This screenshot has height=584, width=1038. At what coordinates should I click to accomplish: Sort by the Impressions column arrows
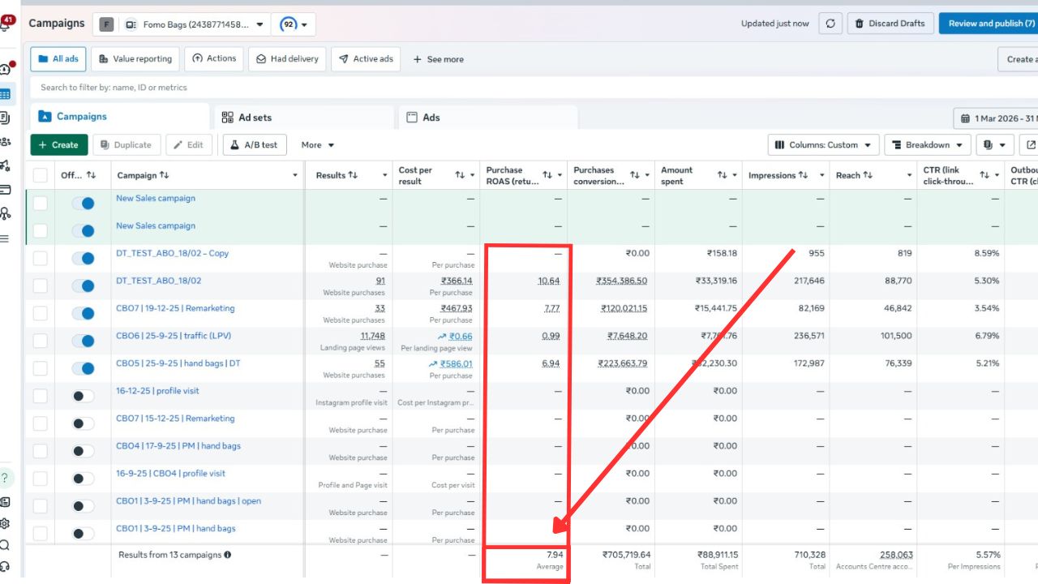click(x=803, y=175)
